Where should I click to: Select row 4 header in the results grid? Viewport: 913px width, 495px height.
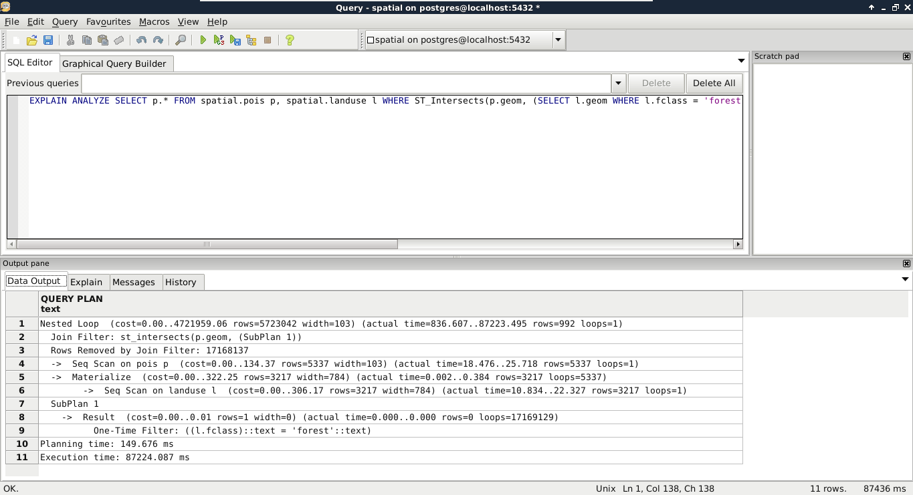(x=22, y=364)
